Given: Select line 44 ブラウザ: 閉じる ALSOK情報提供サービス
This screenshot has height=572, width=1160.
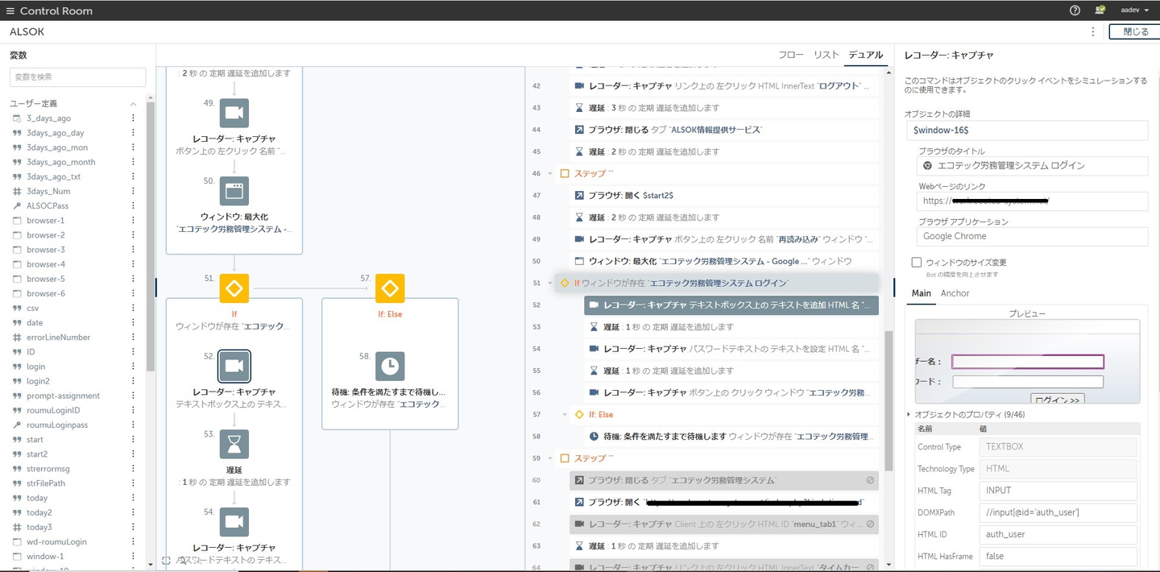Looking at the screenshot, I should pyautogui.click(x=723, y=129).
